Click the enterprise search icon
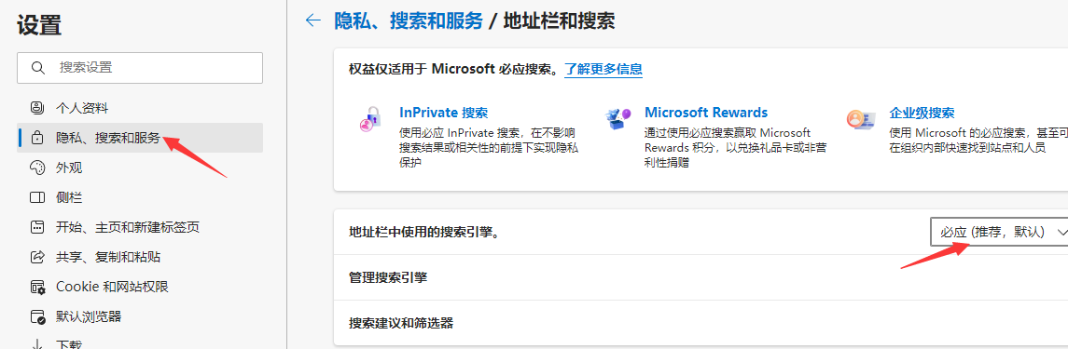This screenshot has width=1068, height=349. (x=861, y=119)
